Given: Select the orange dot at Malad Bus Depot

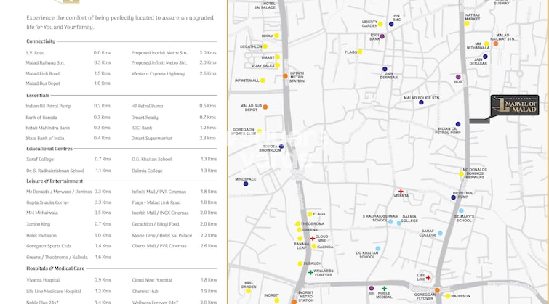Looking at the screenshot, I should 265,107.
